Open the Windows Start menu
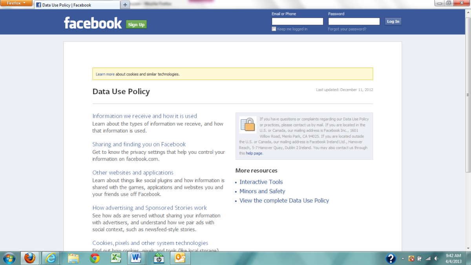 point(9,258)
